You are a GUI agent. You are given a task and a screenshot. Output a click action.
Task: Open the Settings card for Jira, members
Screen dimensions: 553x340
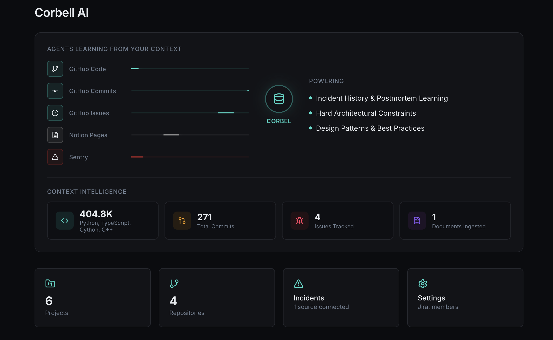(465, 297)
